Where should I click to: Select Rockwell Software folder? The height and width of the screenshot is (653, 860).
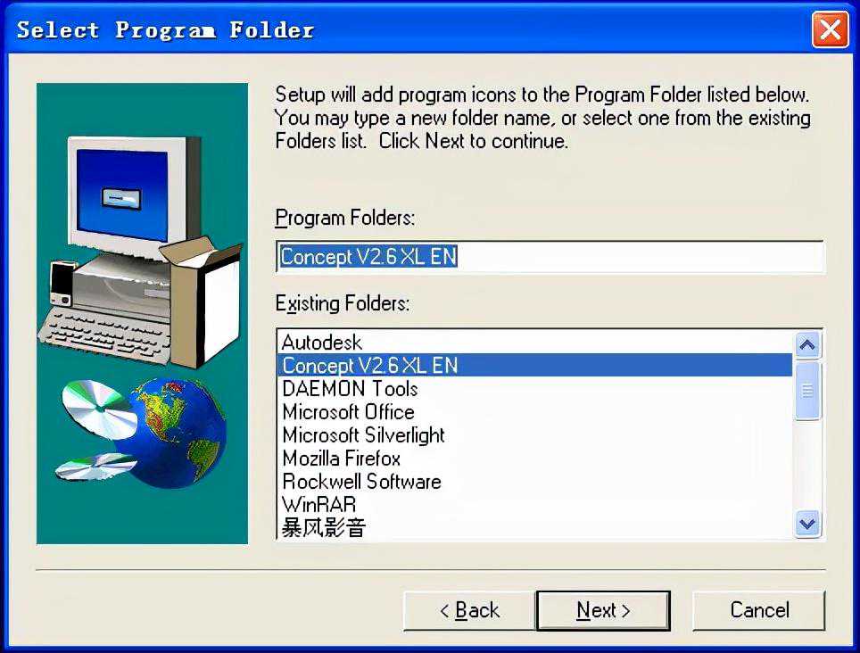point(534,482)
